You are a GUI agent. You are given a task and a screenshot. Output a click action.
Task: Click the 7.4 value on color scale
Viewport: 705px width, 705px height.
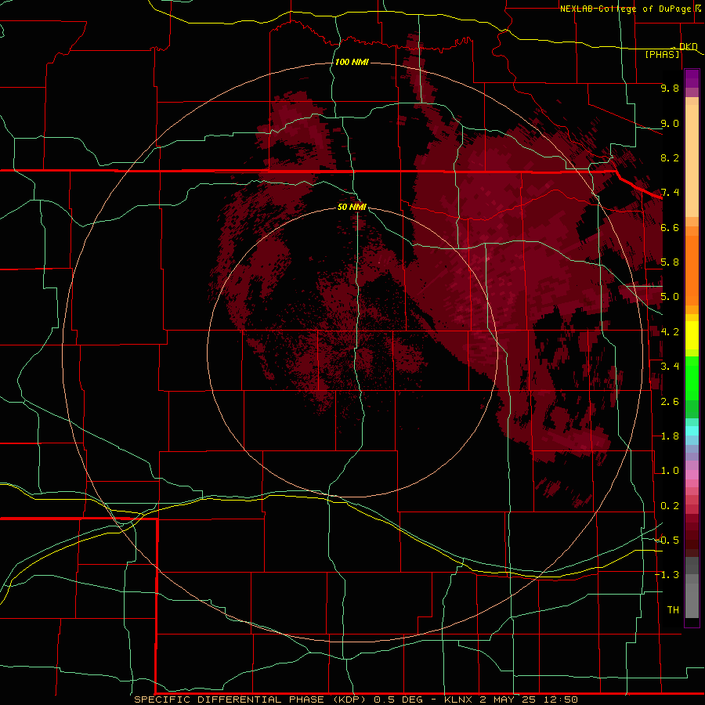(670, 193)
